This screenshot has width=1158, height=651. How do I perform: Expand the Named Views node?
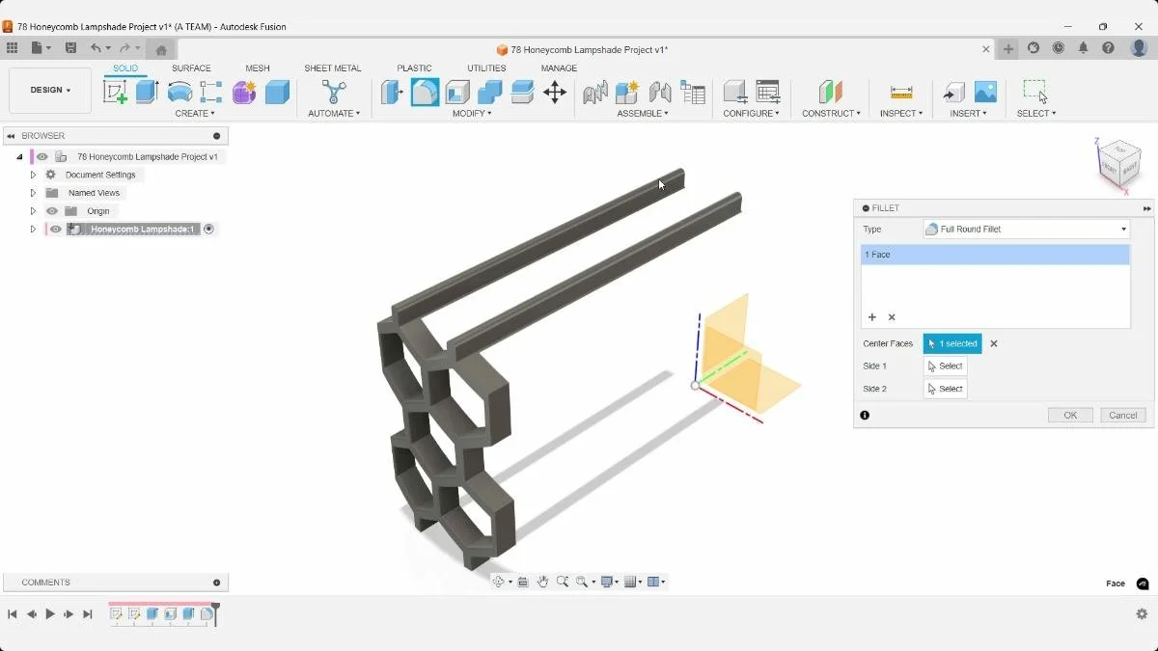(x=33, y=193)
